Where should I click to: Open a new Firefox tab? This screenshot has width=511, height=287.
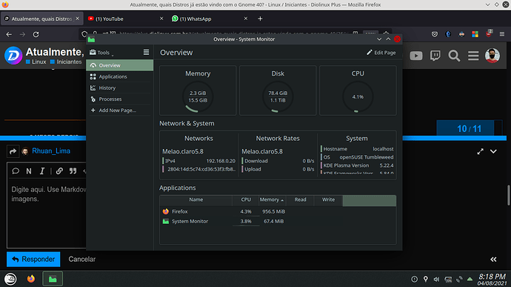(260, 19)
